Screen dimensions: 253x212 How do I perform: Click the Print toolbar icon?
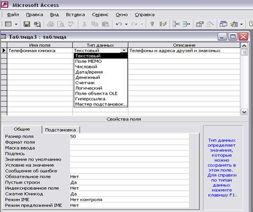[x=50, y=24]
